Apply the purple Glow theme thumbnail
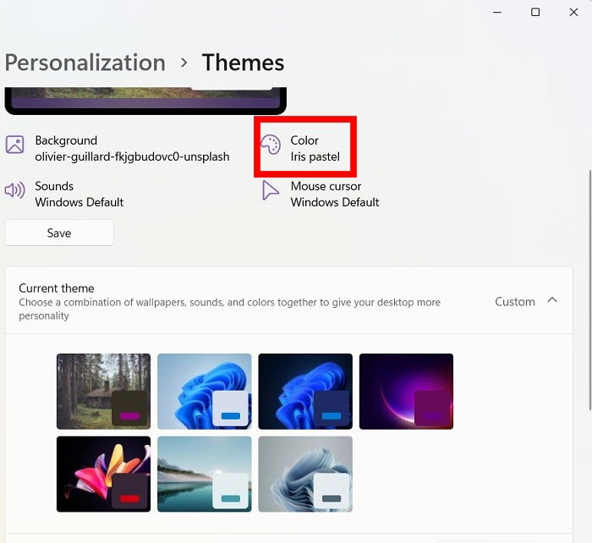 (406, 392)
